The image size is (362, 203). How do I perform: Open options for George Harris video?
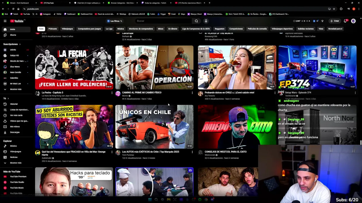pos(112,152)
